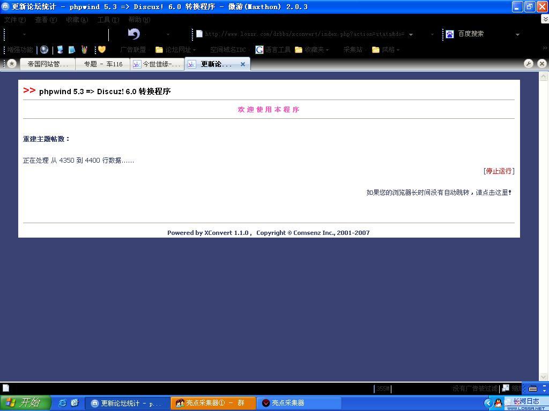This screenshot has width=549, height=411.
Task: Click the page icon beside the URL
Action: click(199, 34)
